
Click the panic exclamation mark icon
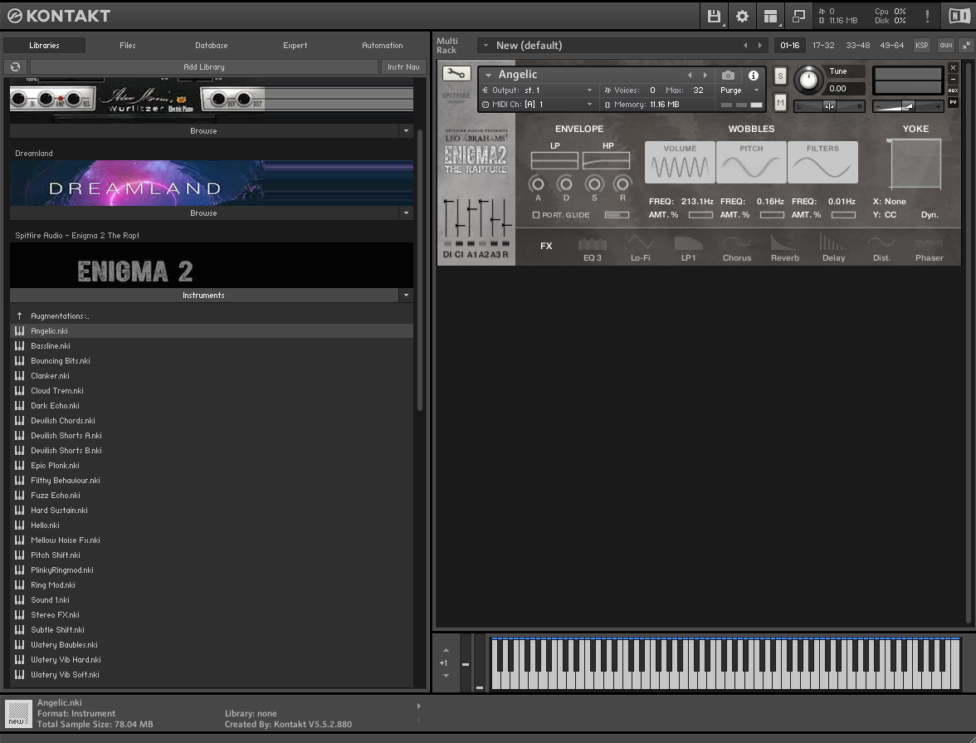click(x=927, y=17)
